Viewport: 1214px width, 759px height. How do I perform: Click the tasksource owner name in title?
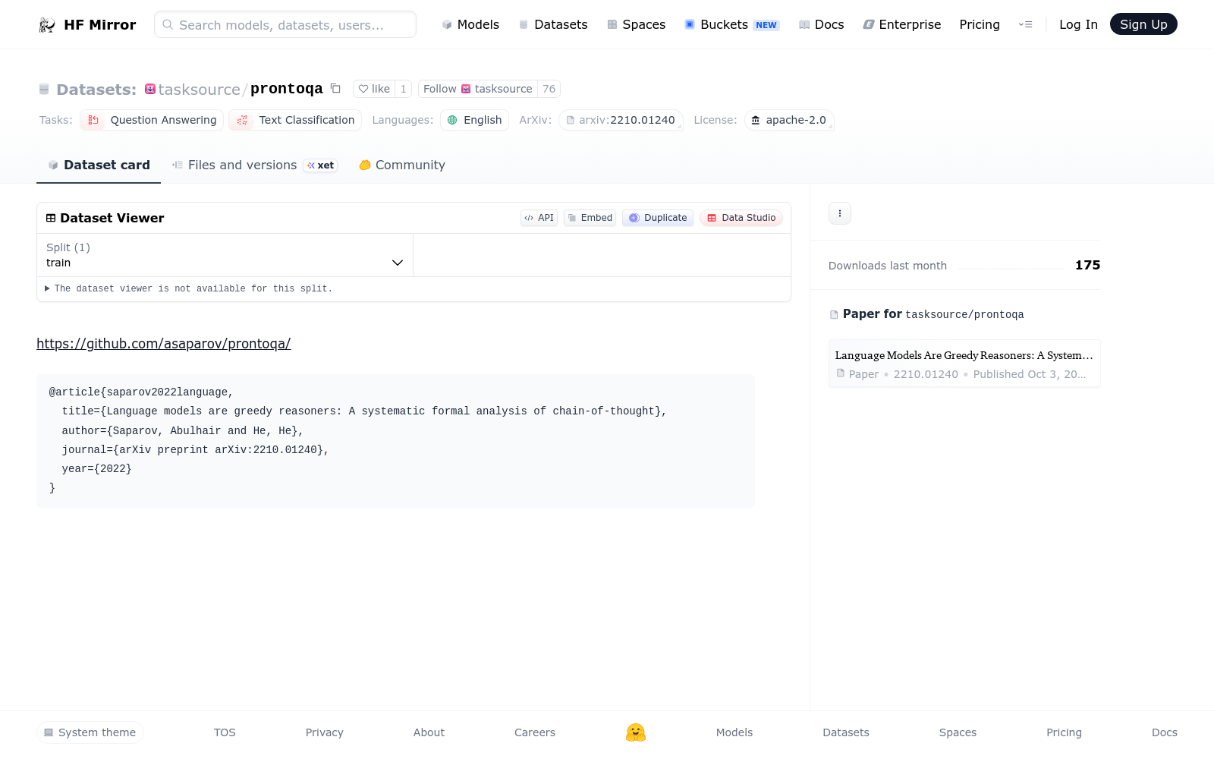click(200, 90)
